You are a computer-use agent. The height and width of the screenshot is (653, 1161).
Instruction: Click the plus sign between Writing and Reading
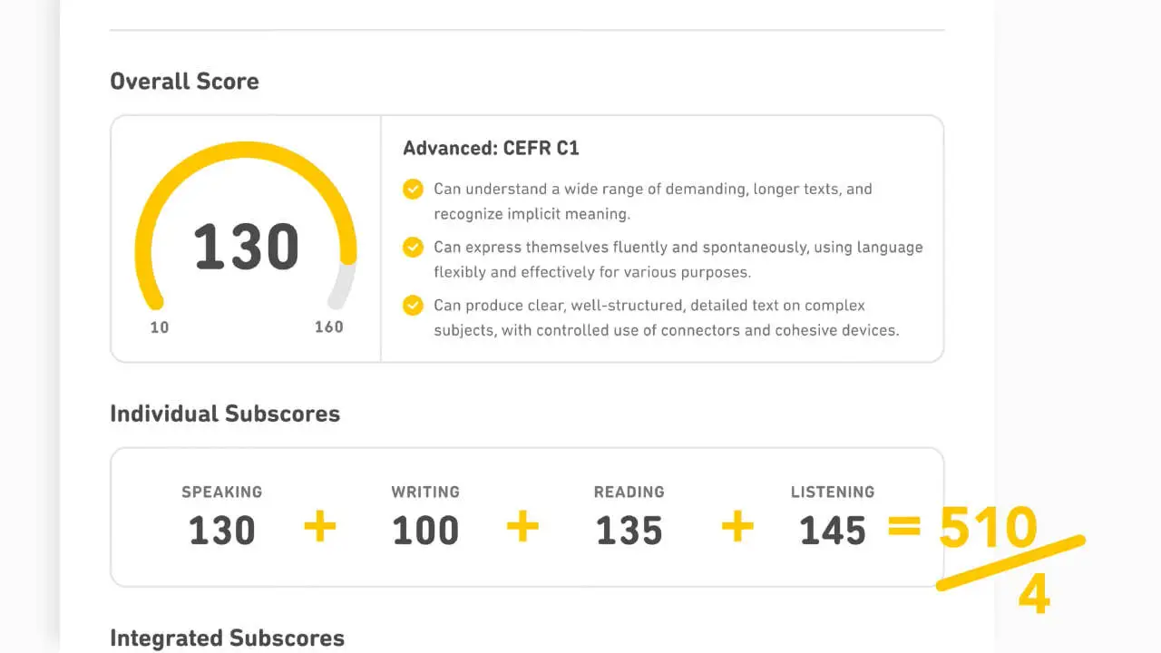click(522, 527)
